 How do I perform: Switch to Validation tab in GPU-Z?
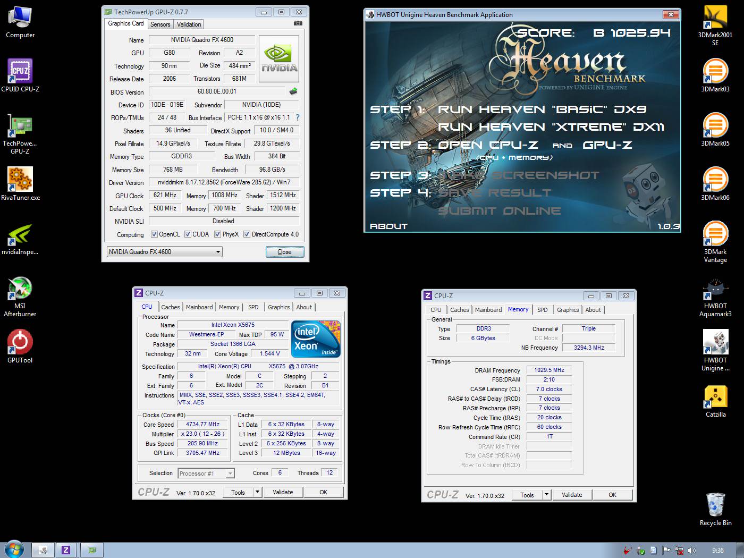tap(189, 24)
